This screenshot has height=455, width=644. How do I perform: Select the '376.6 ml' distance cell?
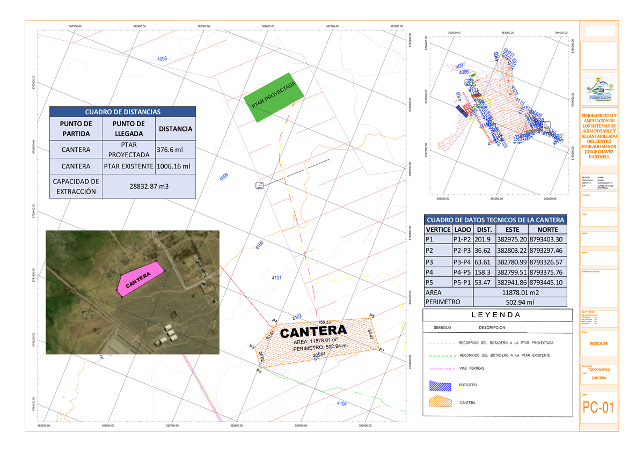[x=175, y=150]
